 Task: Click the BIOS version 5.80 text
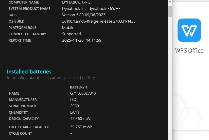click(x=83, y=15)
